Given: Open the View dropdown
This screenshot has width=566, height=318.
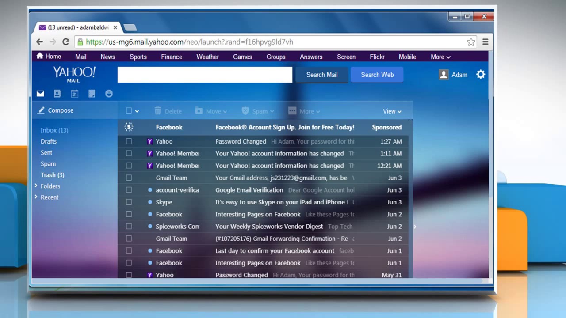Looking at the screenshot, I should [x=392, y=111].
